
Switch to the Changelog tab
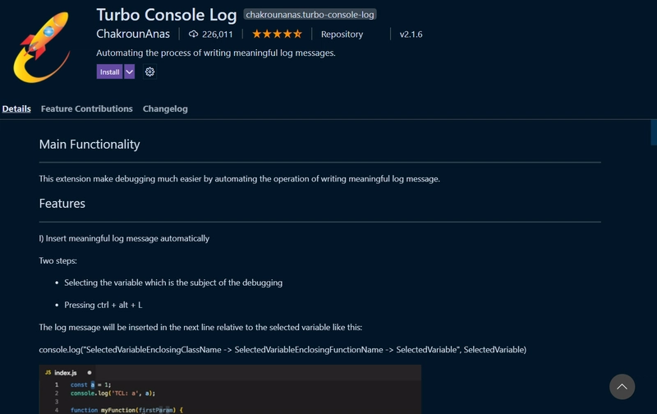point(165,109)
